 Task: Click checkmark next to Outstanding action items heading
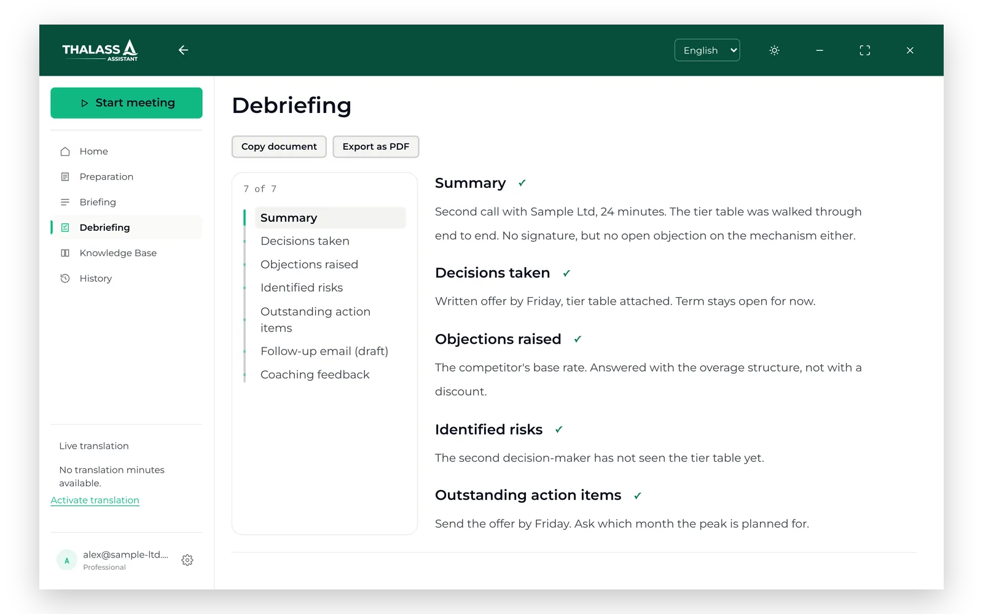point(638,495)
